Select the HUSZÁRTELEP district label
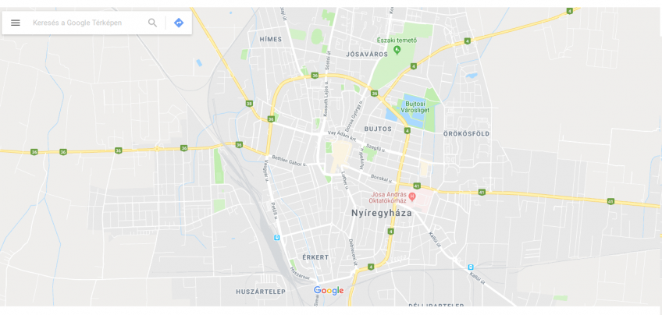 coord(261,292)
